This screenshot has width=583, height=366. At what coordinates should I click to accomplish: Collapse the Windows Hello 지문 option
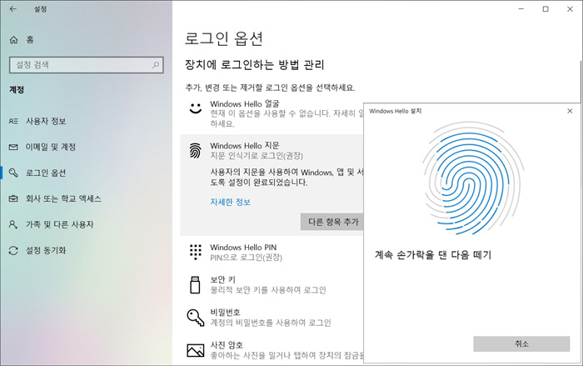(x=272, y=150)
